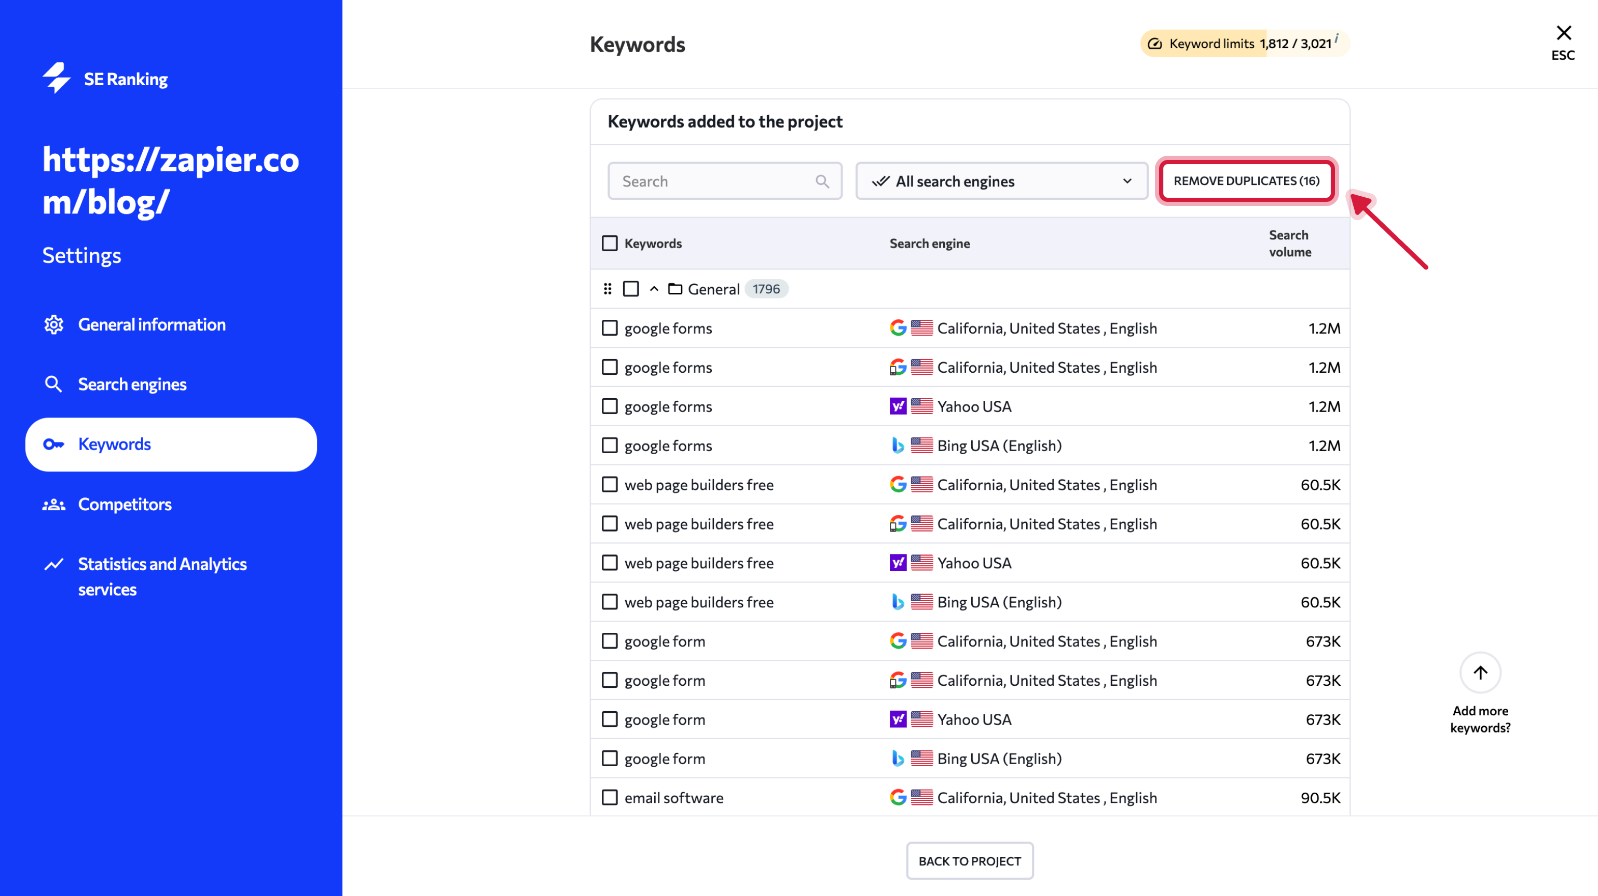The height and width of the screenshot is (896, 1598).
Task: Click the double-check icon in search engines dropdown
Action: [x=881, y=181]
